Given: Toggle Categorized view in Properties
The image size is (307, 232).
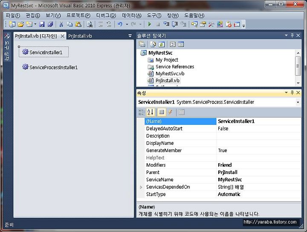Looking at the screenshot, I should click(x=142, y=112).
